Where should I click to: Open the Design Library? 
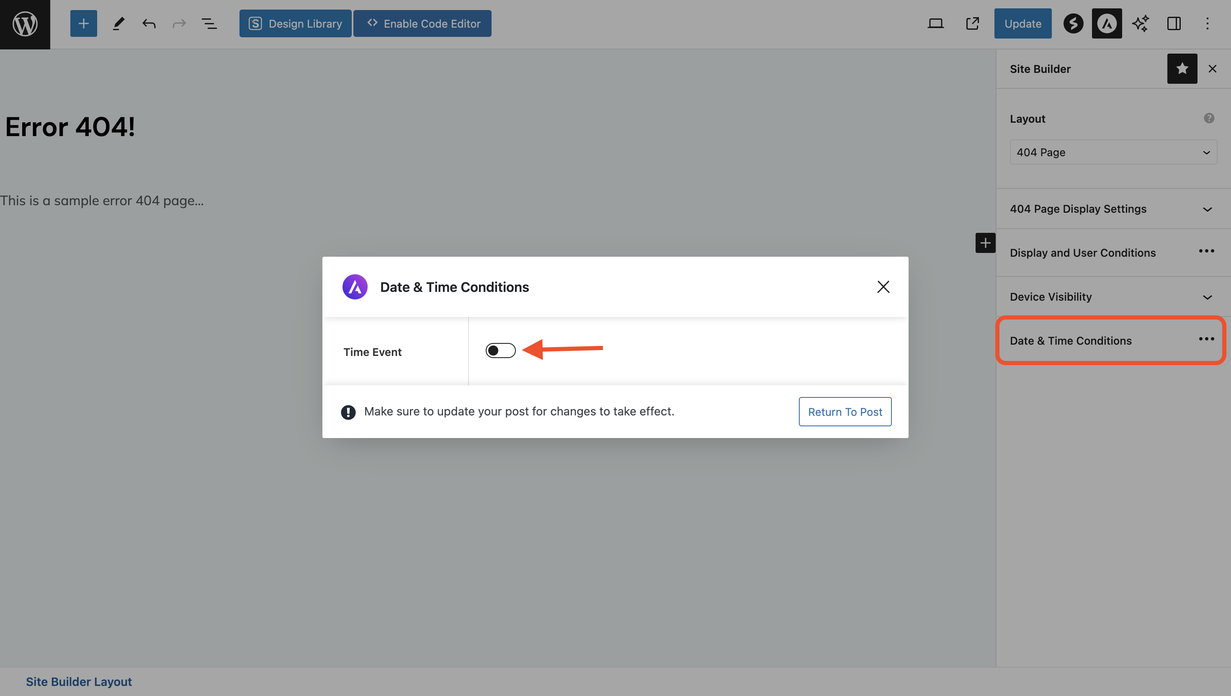295,23
